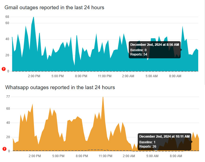This screenshot has width=205, height=162.
Task: Click the 2:00 PM label under Gmail chart
Action: (34, 76)
